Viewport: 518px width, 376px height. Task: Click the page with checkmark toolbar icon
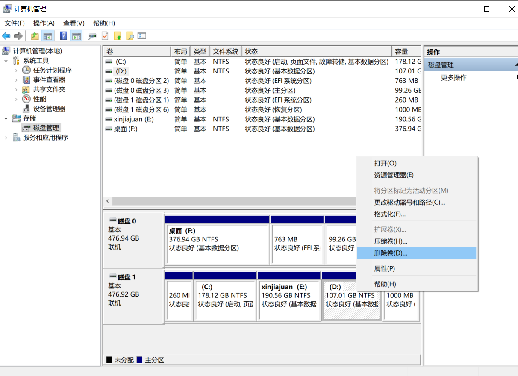coord(105,36)
